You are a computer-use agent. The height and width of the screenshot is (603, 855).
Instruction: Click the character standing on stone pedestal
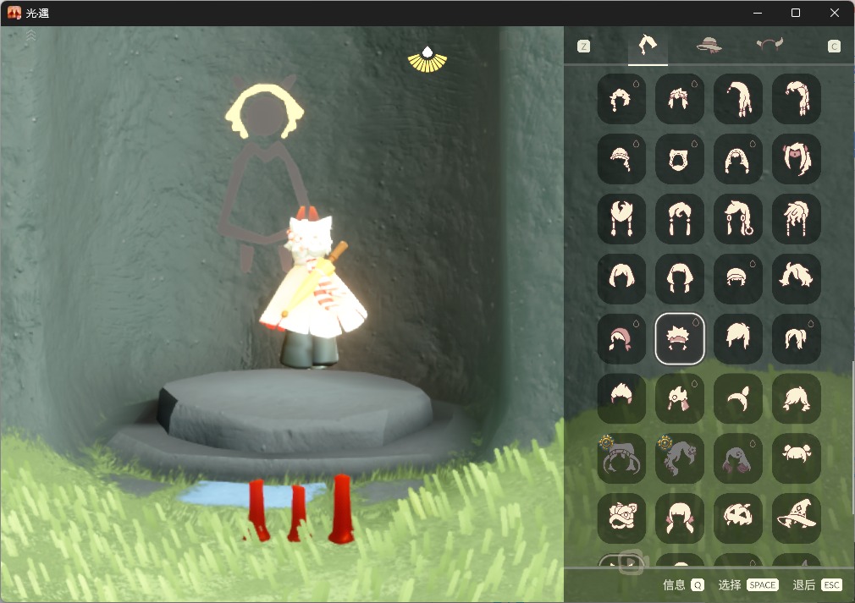pos(313,288)
